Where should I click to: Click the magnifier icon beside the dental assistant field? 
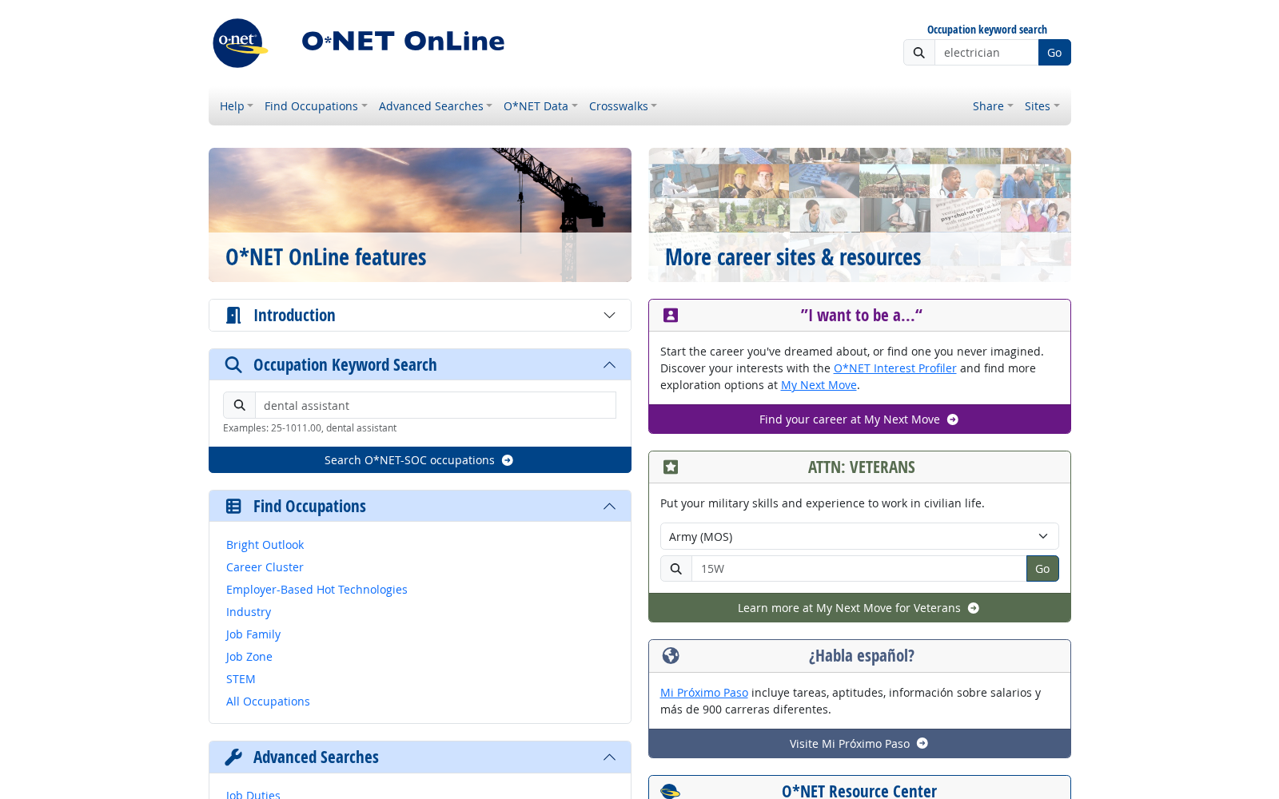tap(239, 405)
